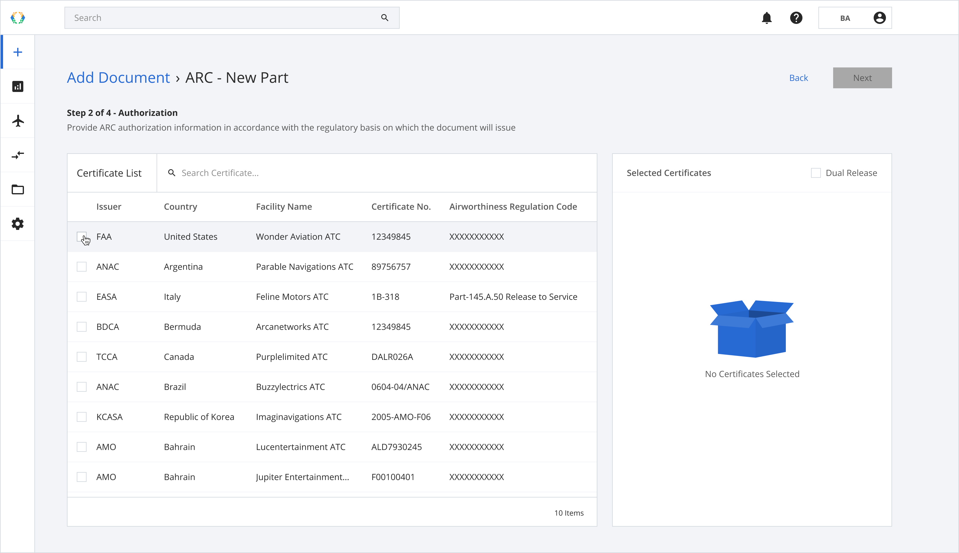Click the user account profile icon
The image size is (959, 553).
(880, 18)
